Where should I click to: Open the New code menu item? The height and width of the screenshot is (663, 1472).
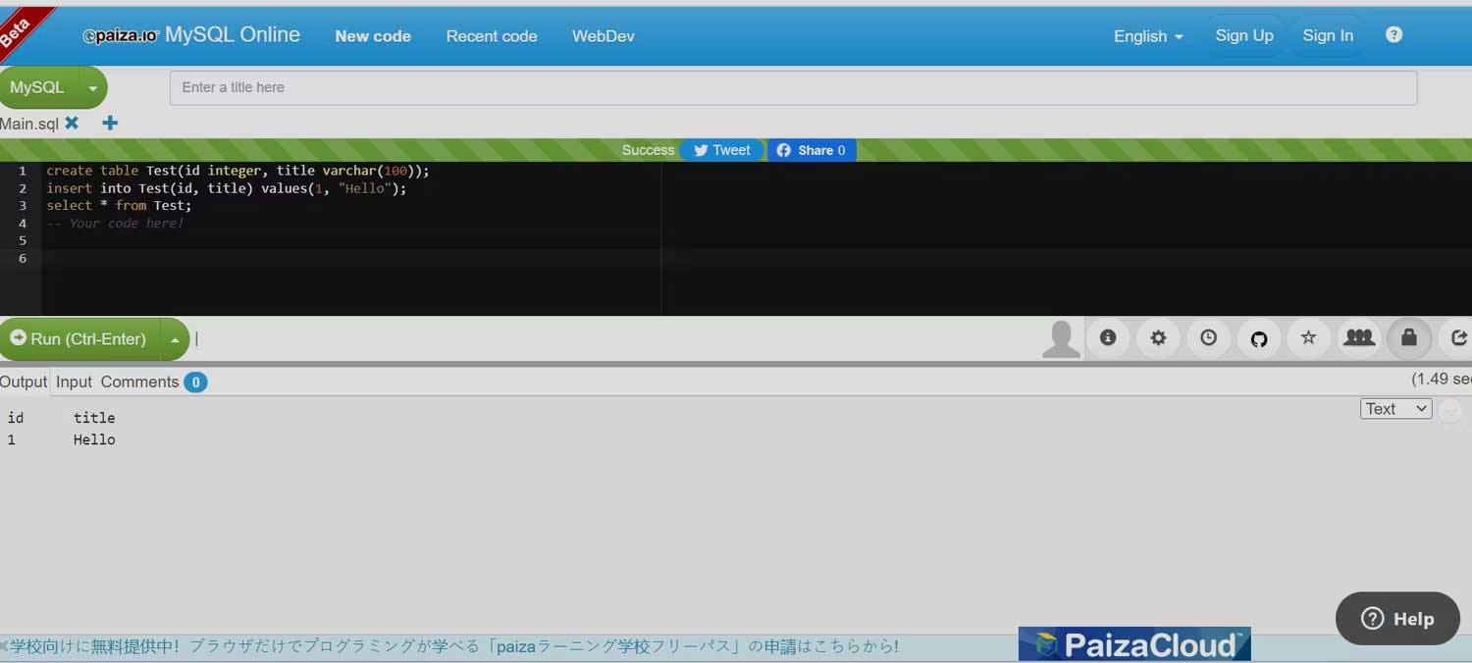(373, 36)
